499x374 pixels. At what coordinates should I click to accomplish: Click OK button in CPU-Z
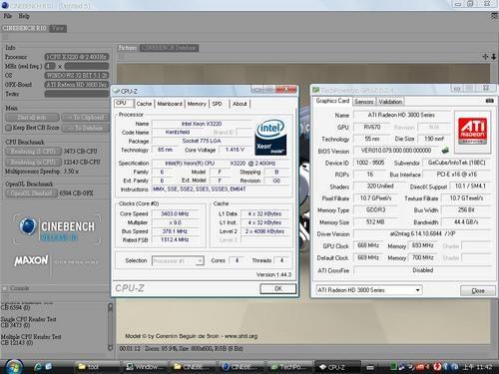[278, 288]
